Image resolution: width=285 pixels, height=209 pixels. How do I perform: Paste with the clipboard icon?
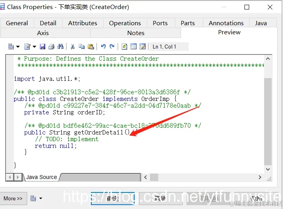coord(91,47)
